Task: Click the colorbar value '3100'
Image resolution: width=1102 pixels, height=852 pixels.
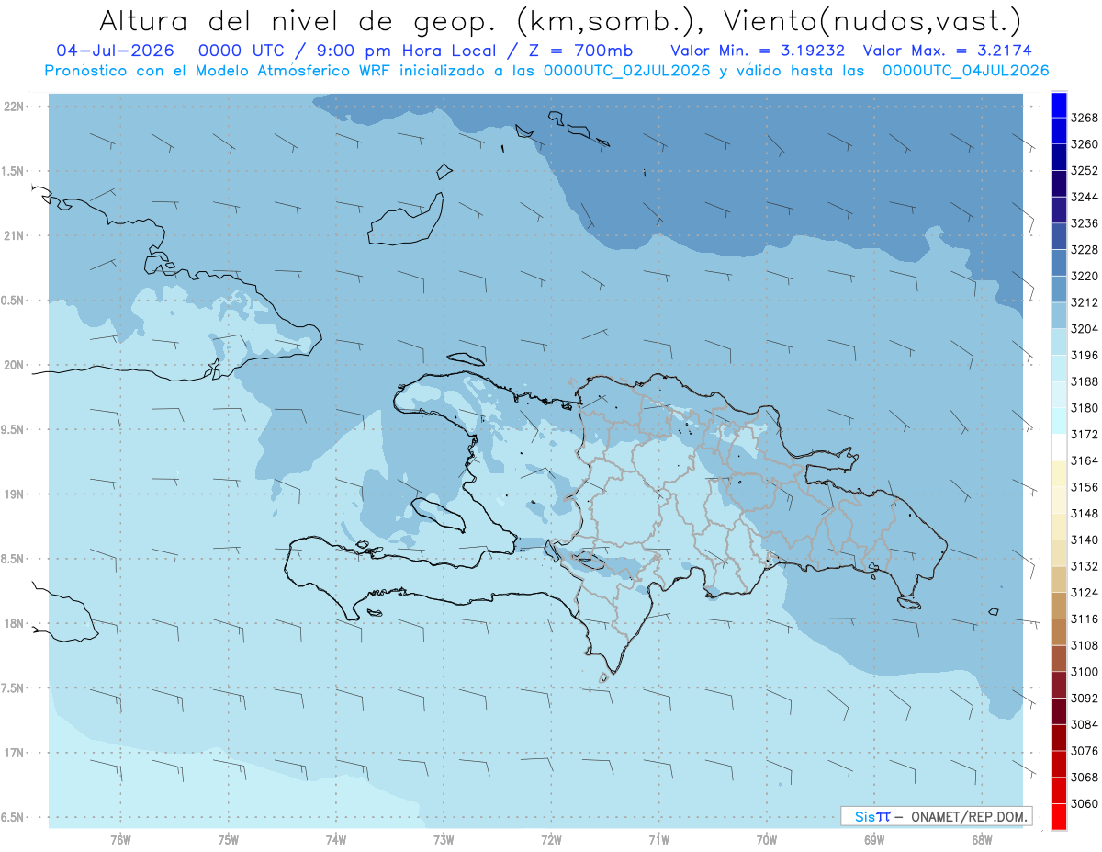Action: 1085,672
